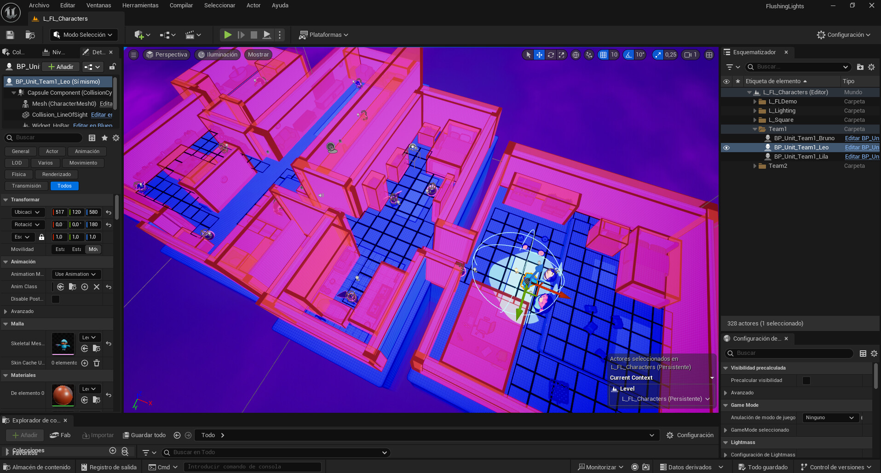
Task: Open the Actor menu
Action: click(x=253, y=6)
